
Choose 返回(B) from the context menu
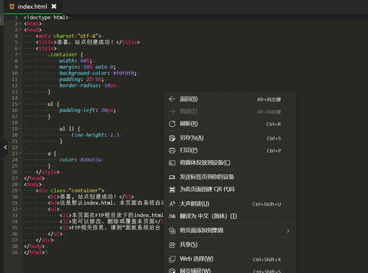[x=230, y=99]
